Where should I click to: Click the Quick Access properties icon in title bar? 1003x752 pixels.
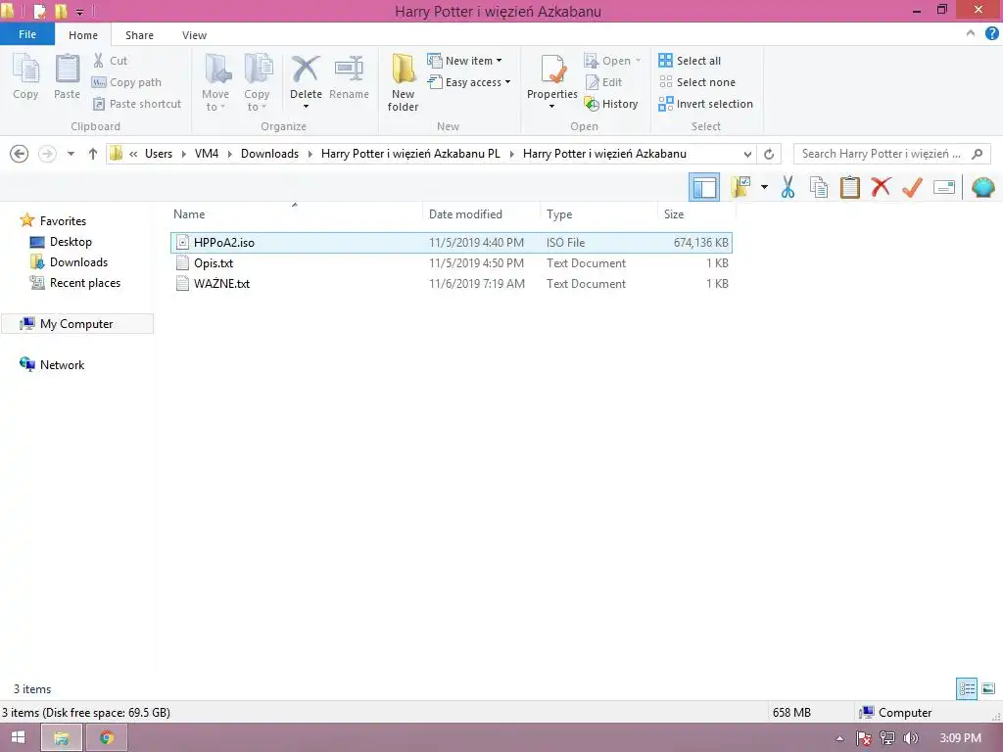pos(39,12)
